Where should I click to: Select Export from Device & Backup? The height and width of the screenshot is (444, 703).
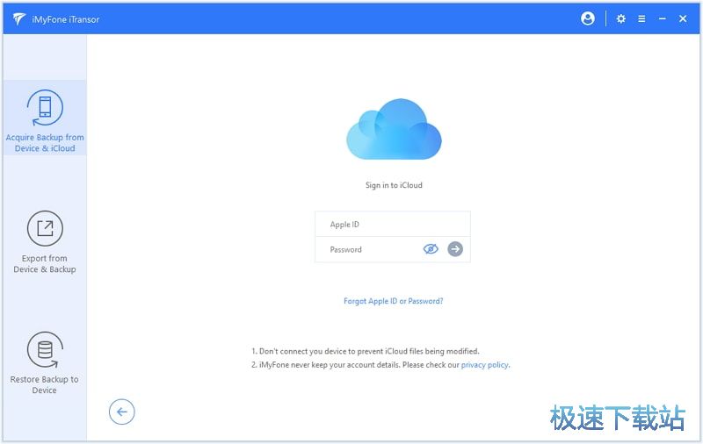[x=45, y=242]
